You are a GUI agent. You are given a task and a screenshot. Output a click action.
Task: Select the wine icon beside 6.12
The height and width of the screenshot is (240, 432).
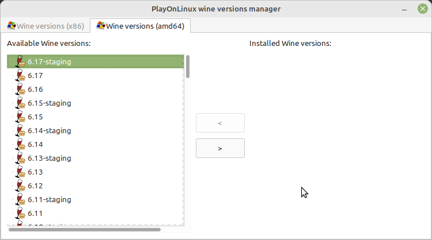coord(20,185)
